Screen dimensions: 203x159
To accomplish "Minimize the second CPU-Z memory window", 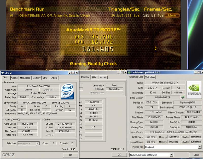I will coord(118,72).
